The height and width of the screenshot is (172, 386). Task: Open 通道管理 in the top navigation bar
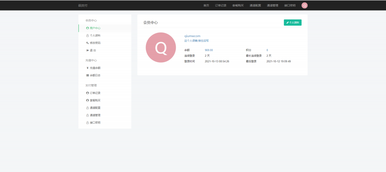pos(273,5)
